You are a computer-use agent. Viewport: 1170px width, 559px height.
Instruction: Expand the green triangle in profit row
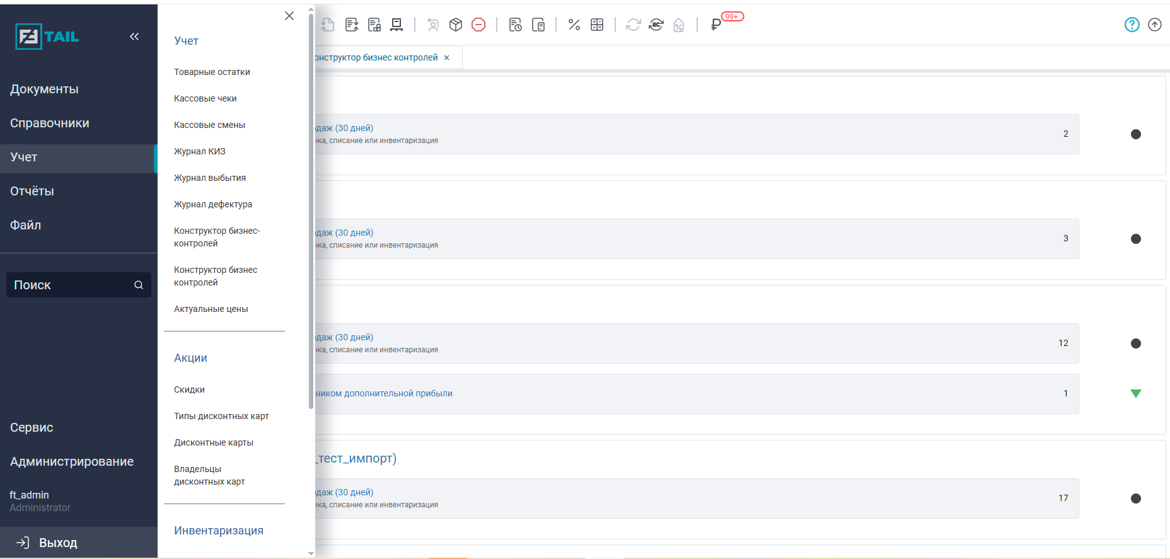click(1135, 394)
